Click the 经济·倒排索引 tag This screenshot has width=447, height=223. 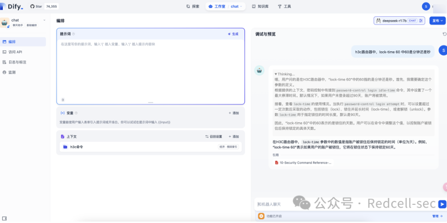point(229,147)
